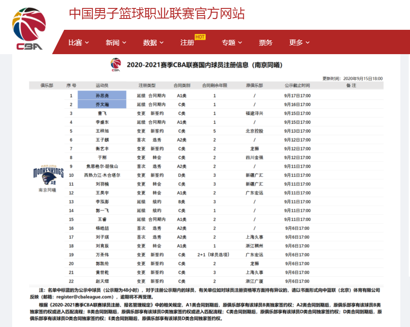Open the 票务 menu item
This screenshot has width=410, height=327.
(266, 42)
